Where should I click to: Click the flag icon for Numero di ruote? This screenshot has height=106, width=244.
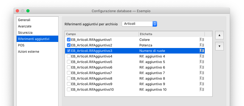(x=202, y=51)
